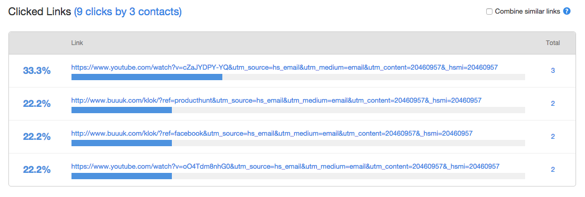
Task: Click the progress bar under facebook link
Action: click(298, 143)
